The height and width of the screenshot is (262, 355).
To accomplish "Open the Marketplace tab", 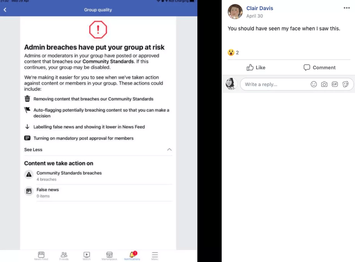I will pos(109,256).
